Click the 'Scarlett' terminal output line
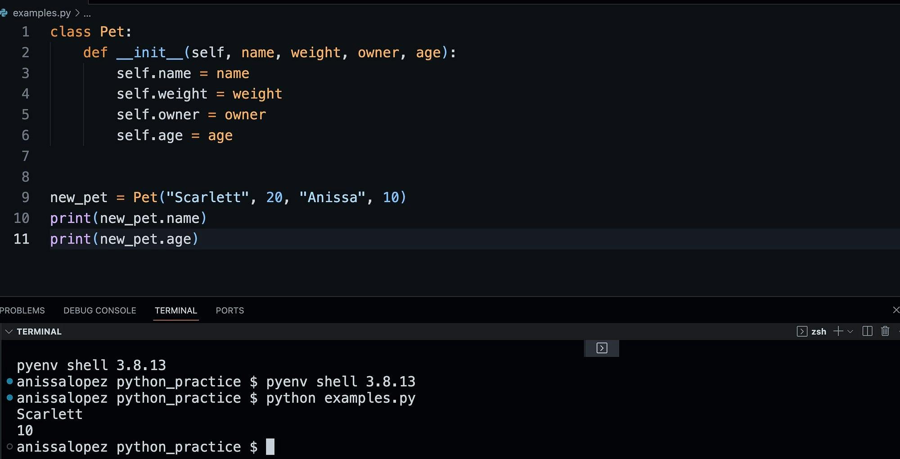The height and width of the screenshot is (459, 900). click(49, 414)
